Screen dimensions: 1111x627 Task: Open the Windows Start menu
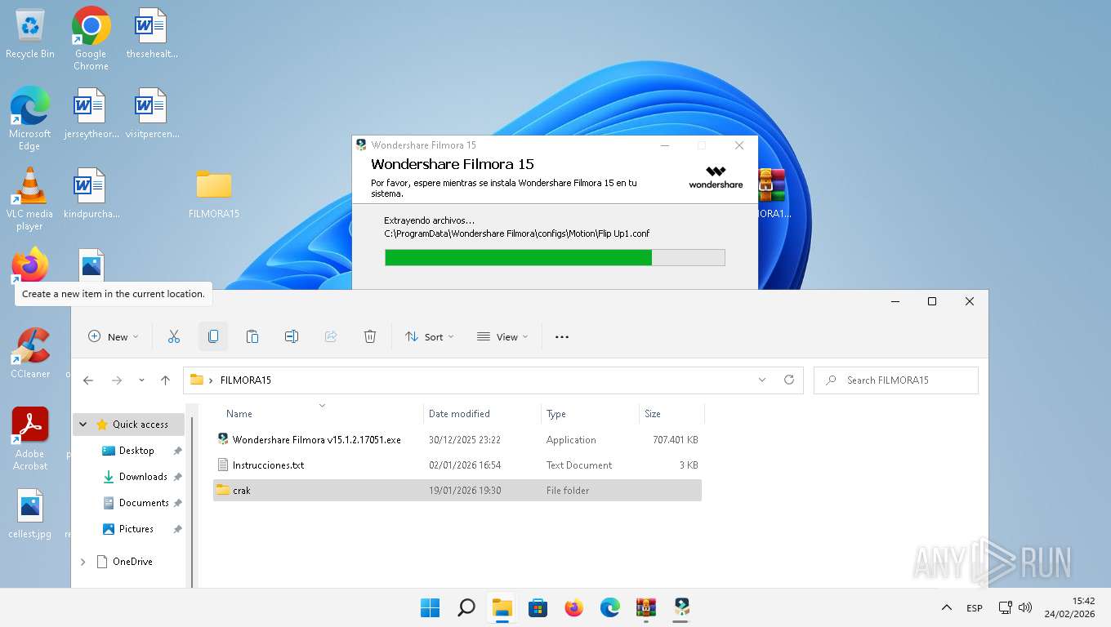point(430,607)
